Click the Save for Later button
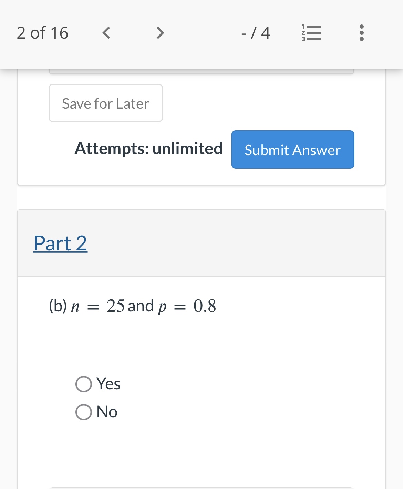 pyautogui.click(x=105, y=103)
